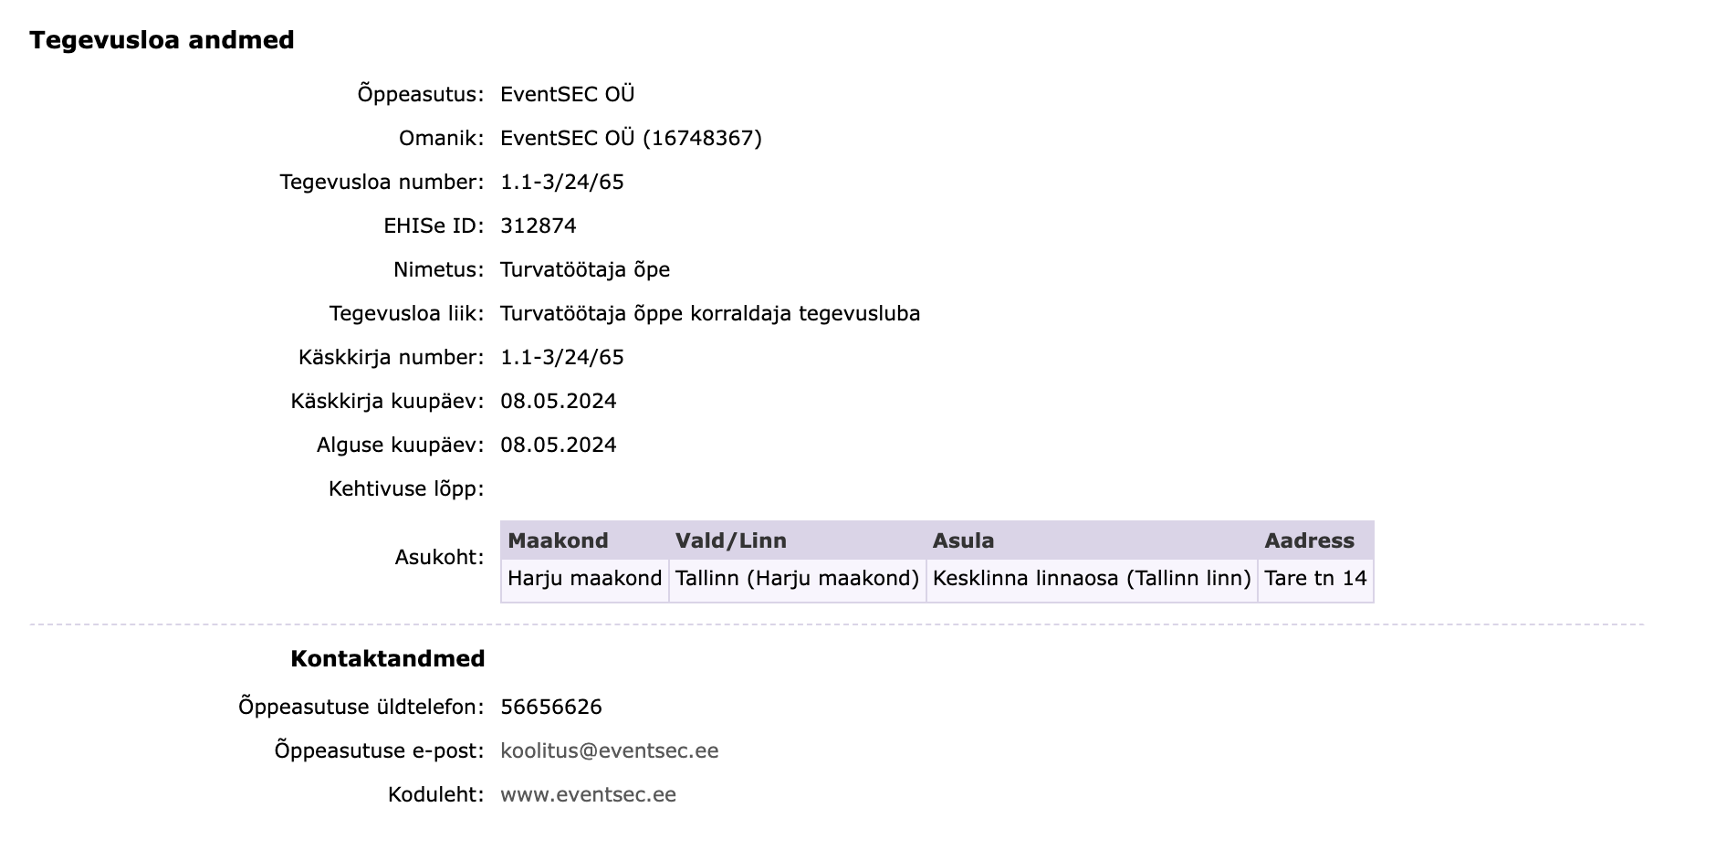This screenshot has width=1716, height=860.
Task: Click the Kehtivuse lõpp label
Action: point(406,488)
